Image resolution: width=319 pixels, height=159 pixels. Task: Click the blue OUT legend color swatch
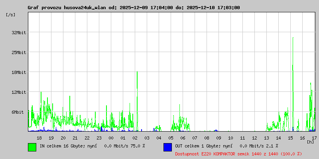coord(167,147)
